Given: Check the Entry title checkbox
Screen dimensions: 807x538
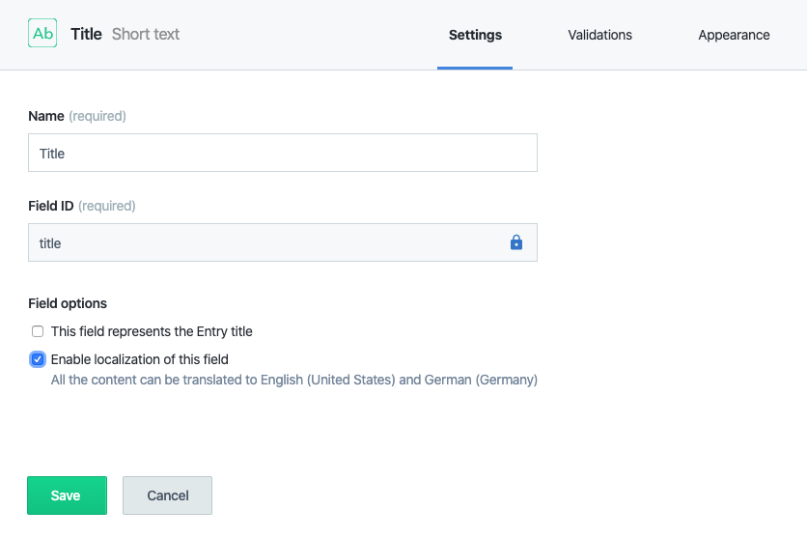Looking at the screenshot, I should click(38, 331).
